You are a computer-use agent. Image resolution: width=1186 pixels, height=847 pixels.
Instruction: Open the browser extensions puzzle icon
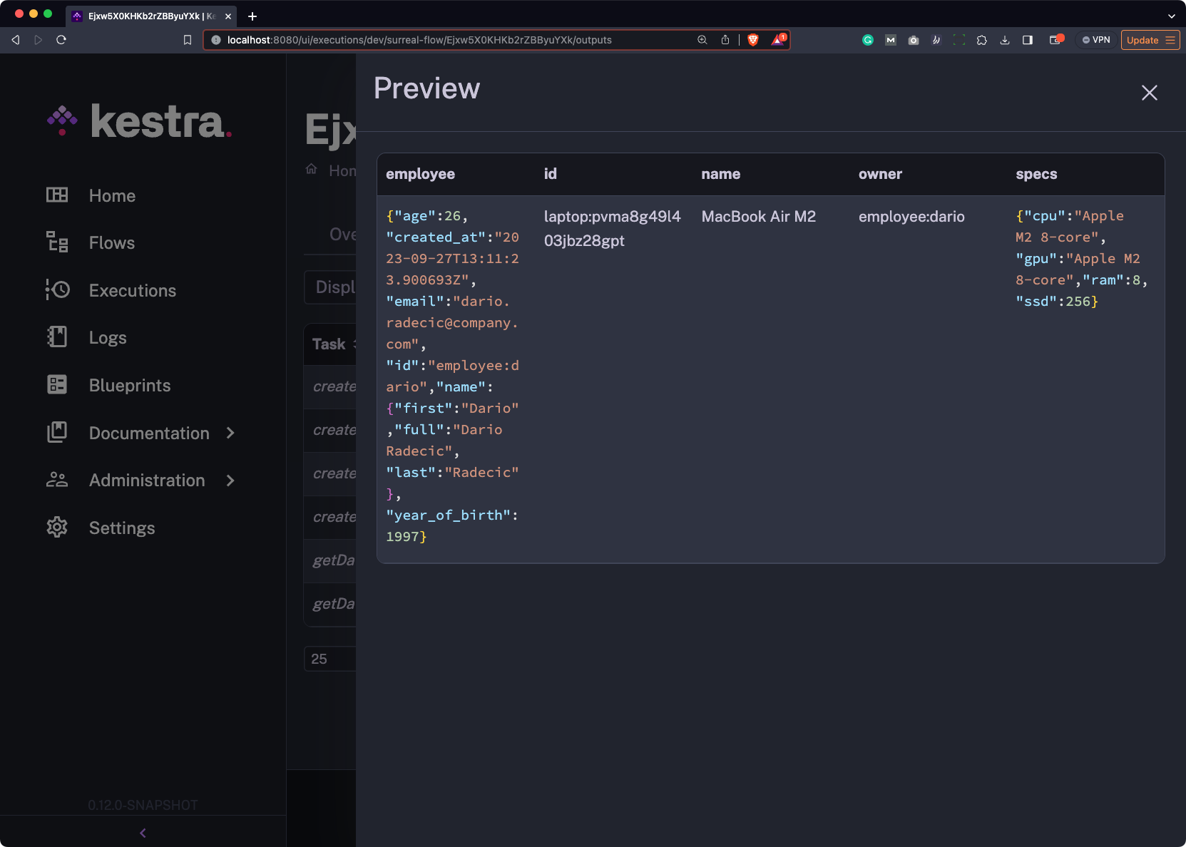click(982, 40)
